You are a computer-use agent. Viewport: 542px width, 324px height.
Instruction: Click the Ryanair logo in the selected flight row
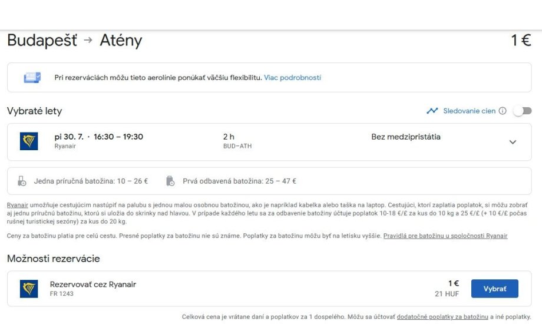pos(29,141)
